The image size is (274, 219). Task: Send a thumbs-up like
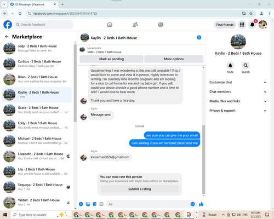[x=201, y=204]
